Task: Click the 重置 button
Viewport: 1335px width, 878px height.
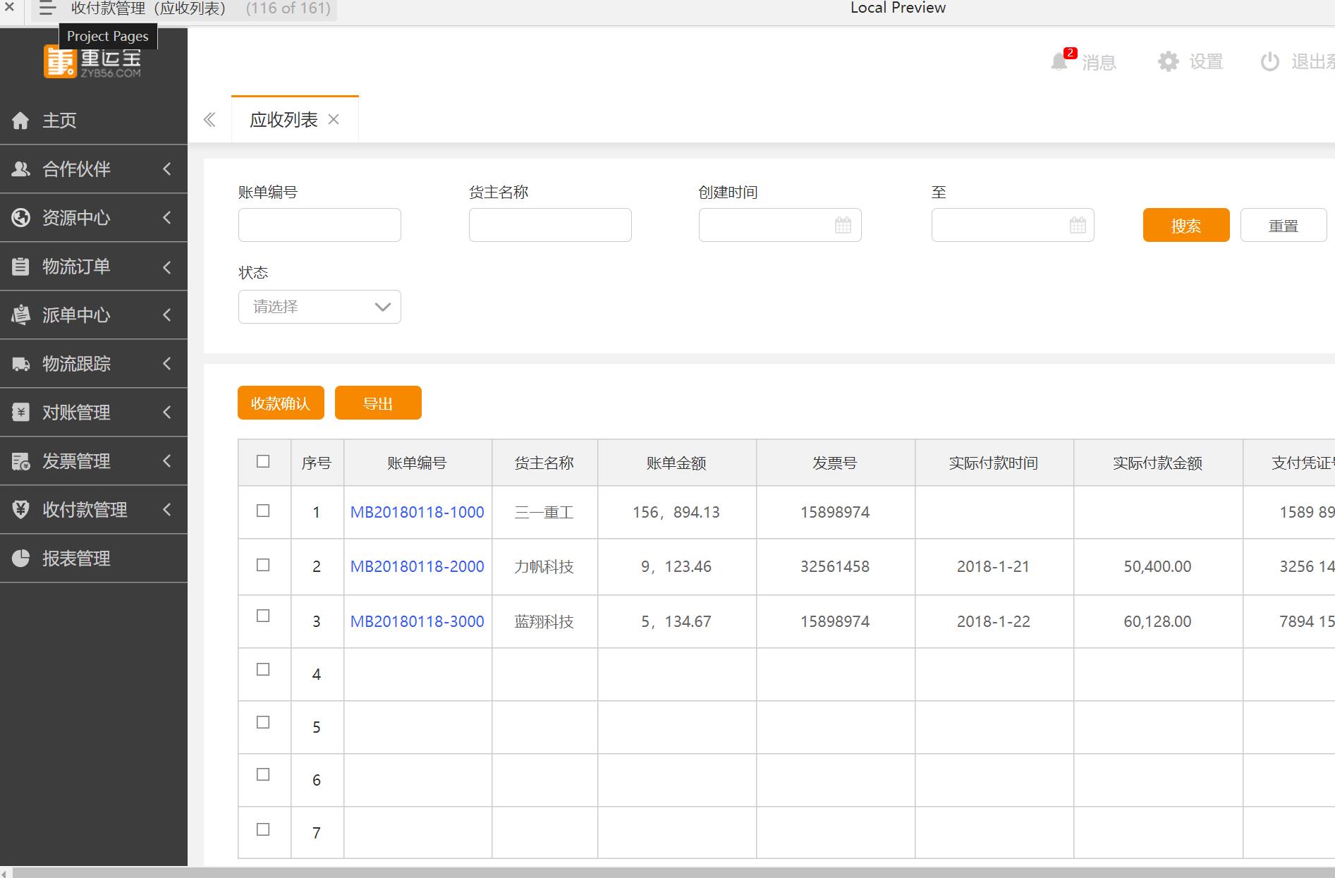Action: coord(1283,225)
